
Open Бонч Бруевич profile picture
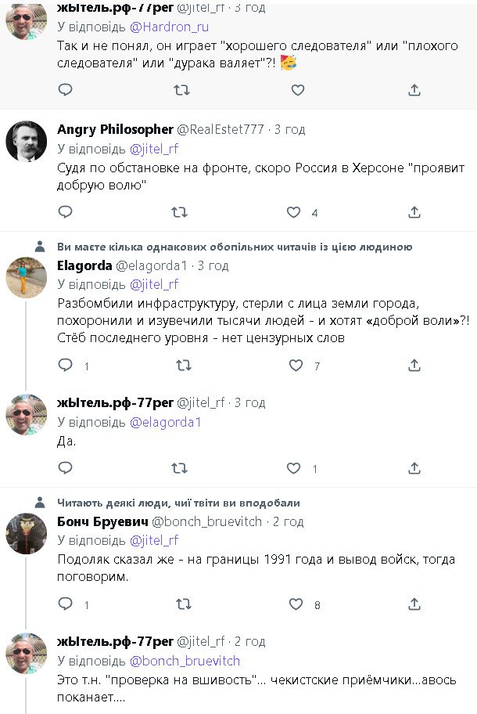pyautogui.click(x=27, y=534)
